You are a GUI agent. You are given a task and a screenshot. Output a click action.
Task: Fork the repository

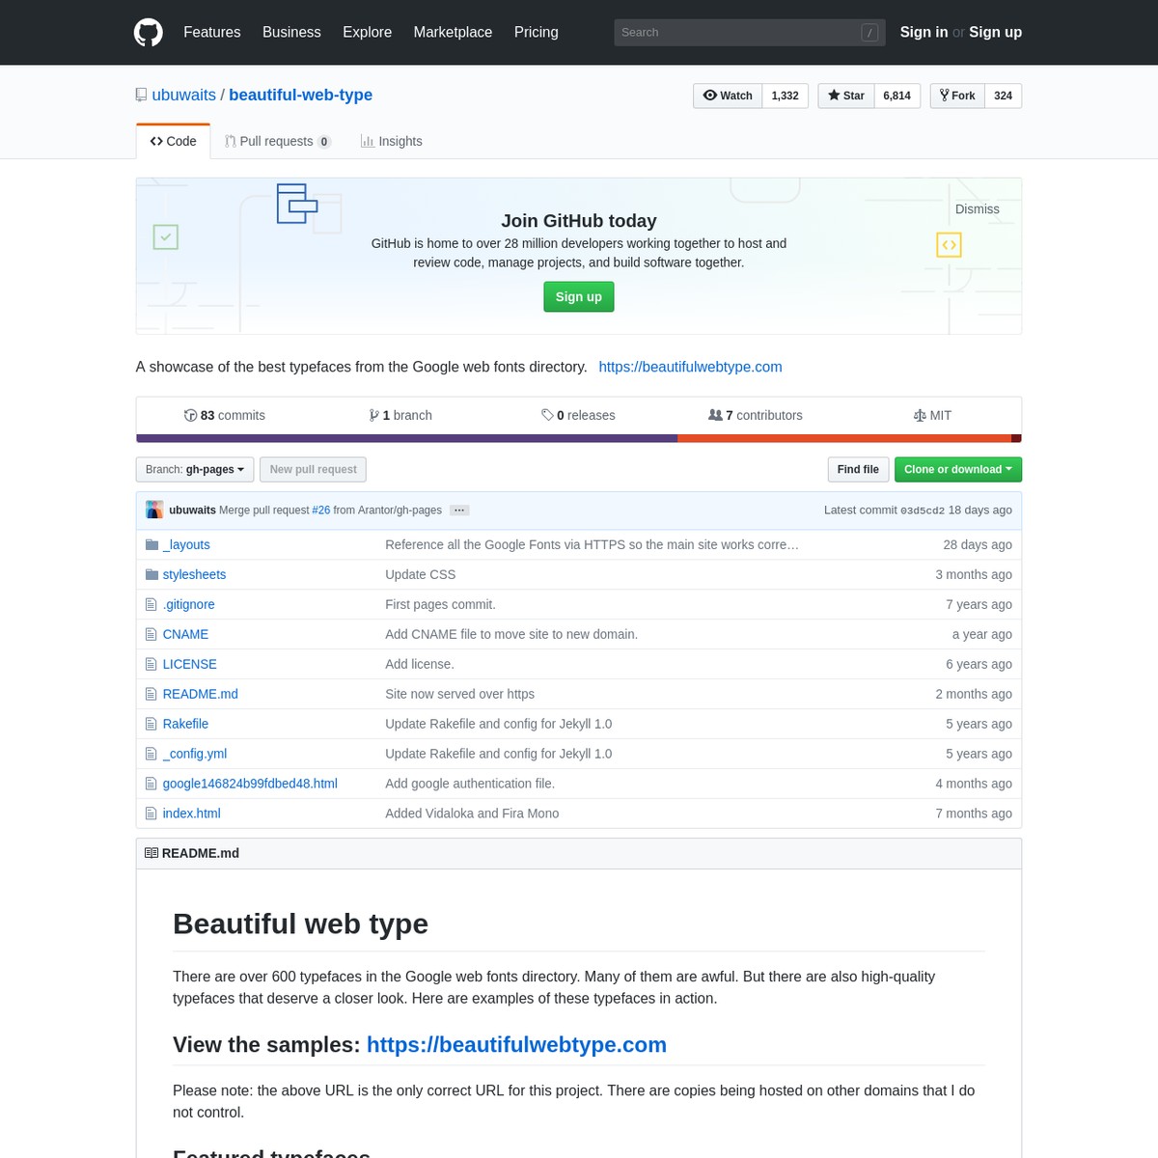pyautogui.click(x=957, y=96)
